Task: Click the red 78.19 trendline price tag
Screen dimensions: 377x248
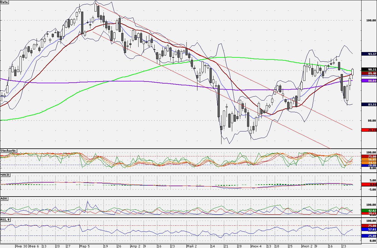Action: [368, 130]
